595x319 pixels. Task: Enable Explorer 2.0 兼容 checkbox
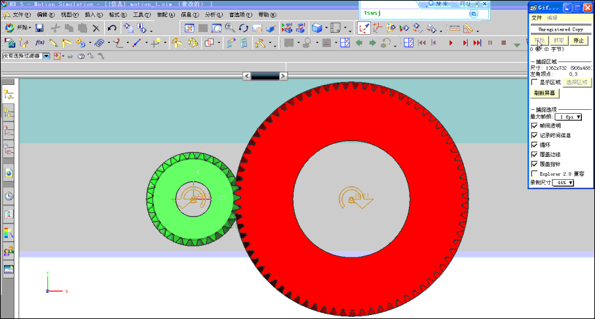tap(534, 174)
